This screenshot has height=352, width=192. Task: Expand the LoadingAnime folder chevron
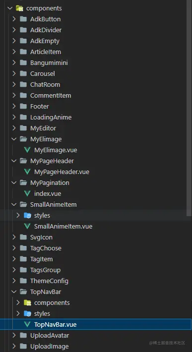[14, 117]
